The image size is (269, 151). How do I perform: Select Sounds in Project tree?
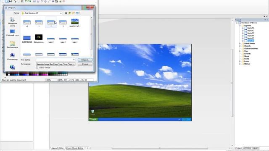pos(247,54)
